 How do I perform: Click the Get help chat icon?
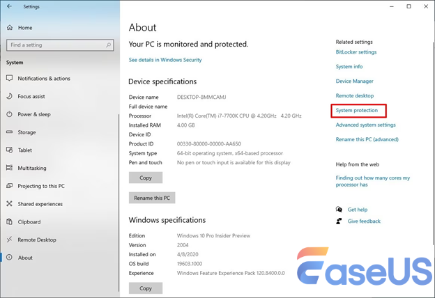(x=339, y=210)
